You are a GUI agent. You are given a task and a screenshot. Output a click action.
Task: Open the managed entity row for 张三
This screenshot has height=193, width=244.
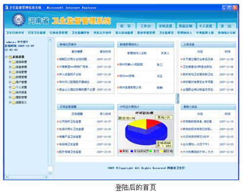point(145,65)
